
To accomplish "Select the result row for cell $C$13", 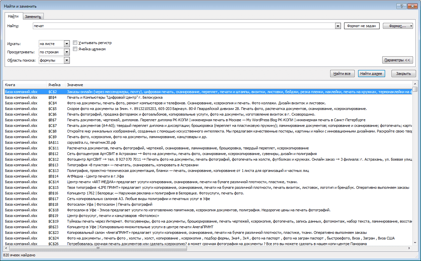I will (208, 171).
